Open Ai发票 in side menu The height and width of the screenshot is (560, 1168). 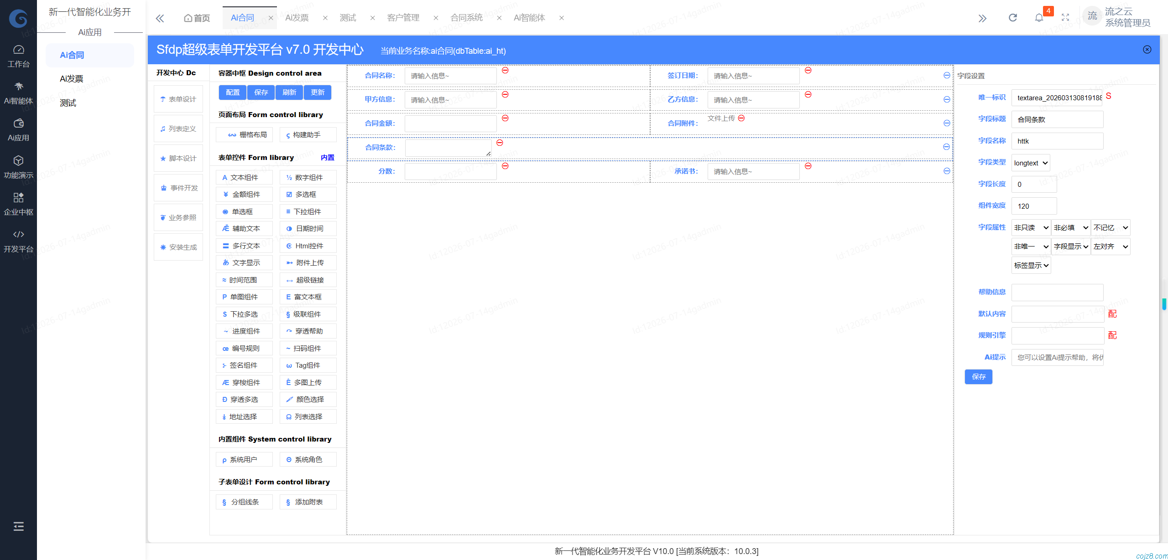point(72,79)
